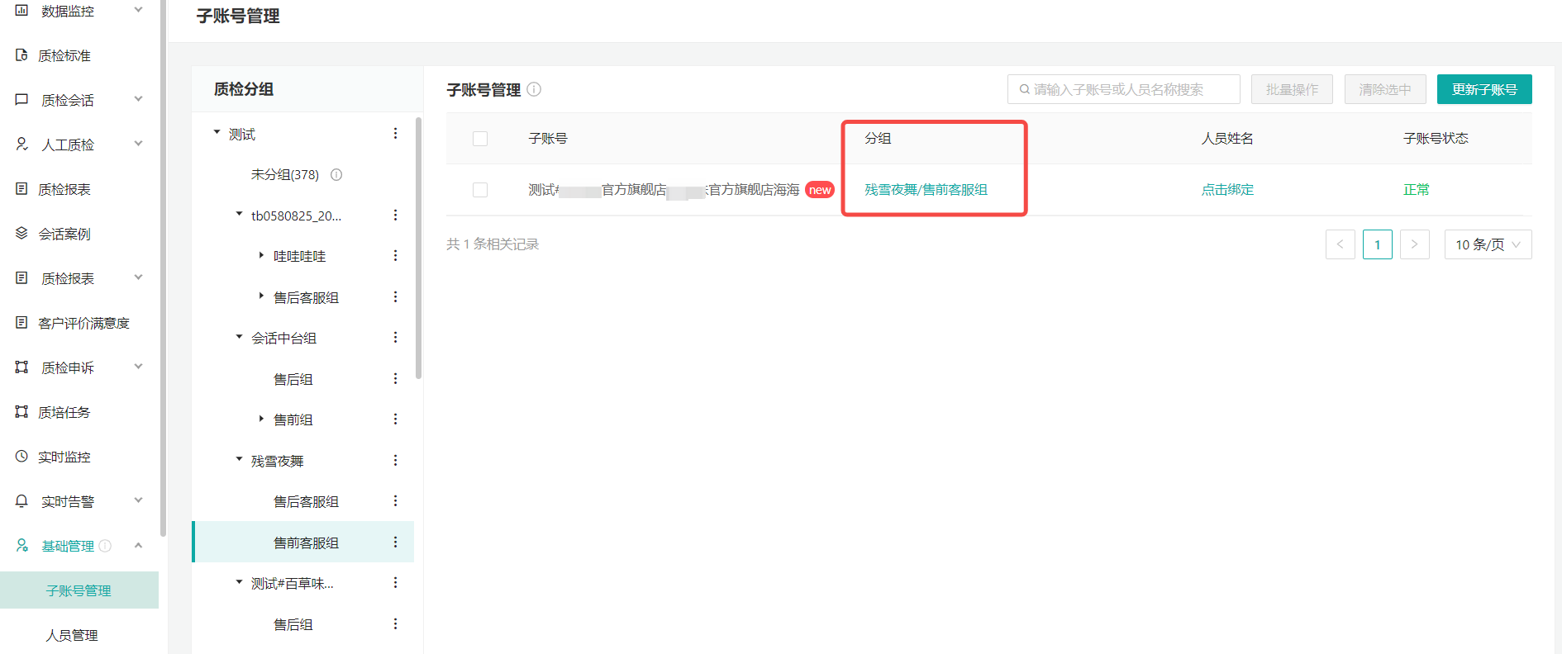Image resolution: width=1562 pixels, height=654 pixels.
Task: Click the 质检申诉 icon
Action: tap(21, 367)
